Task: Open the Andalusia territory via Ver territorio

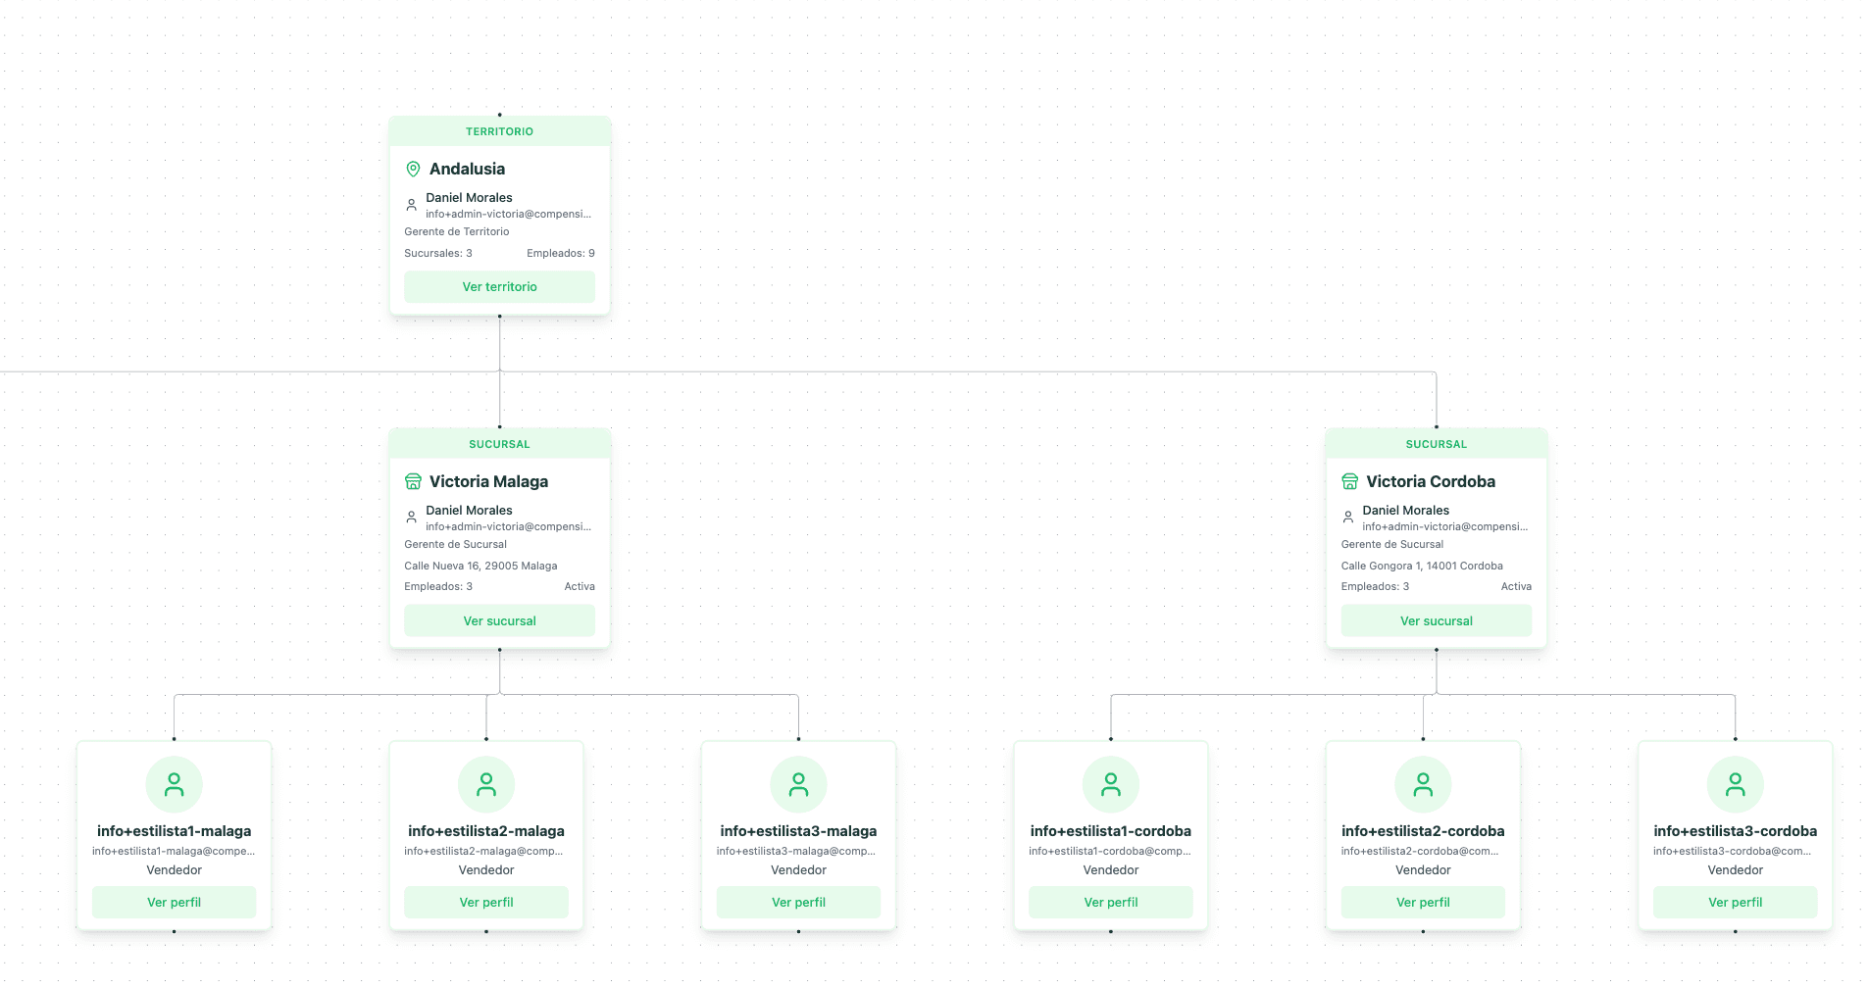Action: pos(499,287)
